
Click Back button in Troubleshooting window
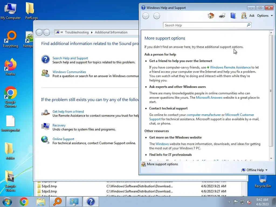click(39, 32)
